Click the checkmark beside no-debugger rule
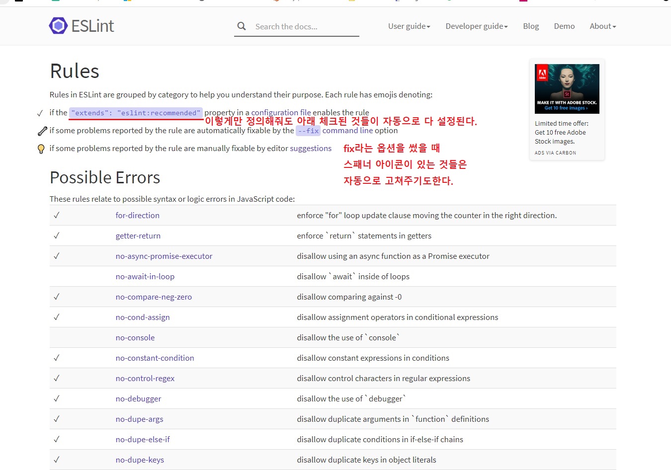This screenshot has width=671, height=470. tap(57, 398)
